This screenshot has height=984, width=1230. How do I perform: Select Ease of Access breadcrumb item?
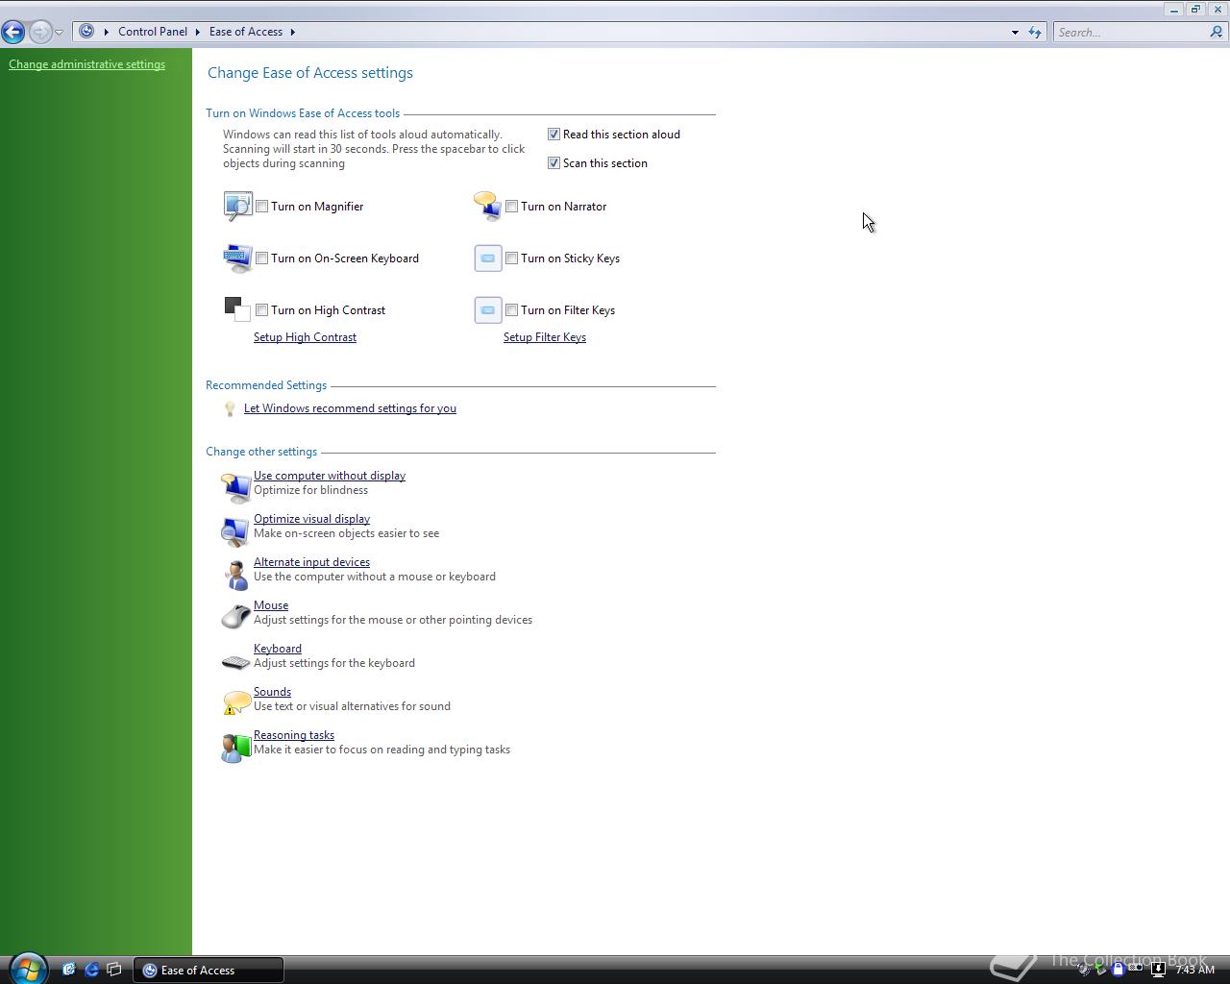246,32
